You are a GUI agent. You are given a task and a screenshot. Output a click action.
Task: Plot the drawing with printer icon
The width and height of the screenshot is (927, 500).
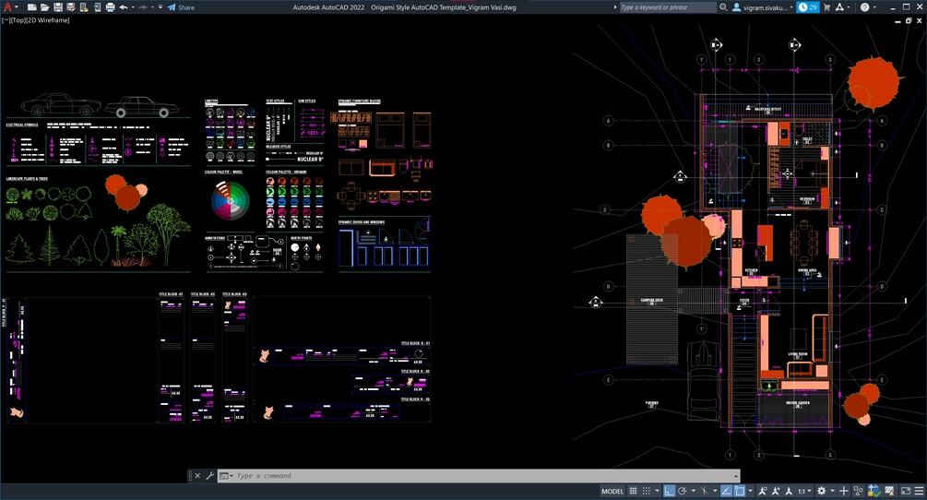[111, 7]
